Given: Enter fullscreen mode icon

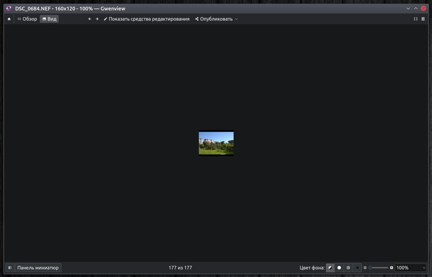Looking at the screenshot, I should tap(416, 19).
